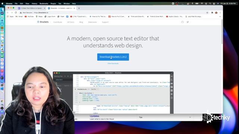The image size is (239, 134).
Task: Open the Brackets GitHub icon
Action: (183, 22)
